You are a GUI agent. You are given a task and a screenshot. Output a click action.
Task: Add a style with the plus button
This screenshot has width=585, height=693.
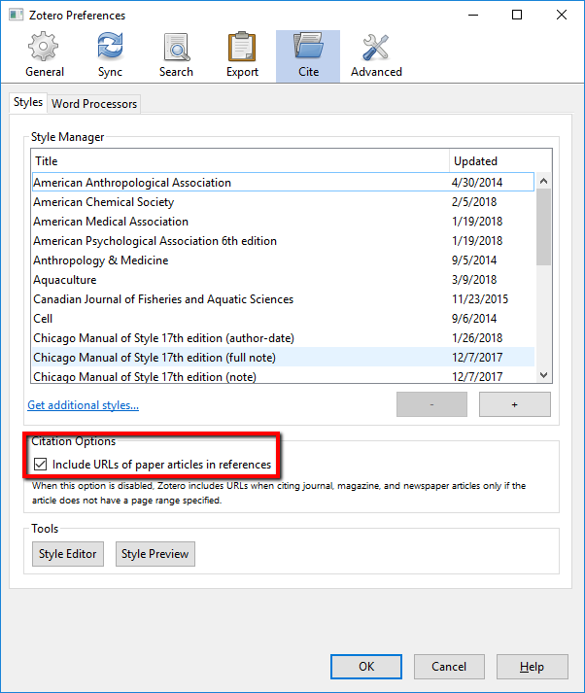(x=515, y=404)
